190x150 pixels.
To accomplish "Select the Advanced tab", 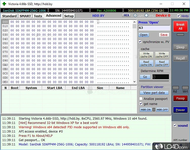I will point(54,16).
